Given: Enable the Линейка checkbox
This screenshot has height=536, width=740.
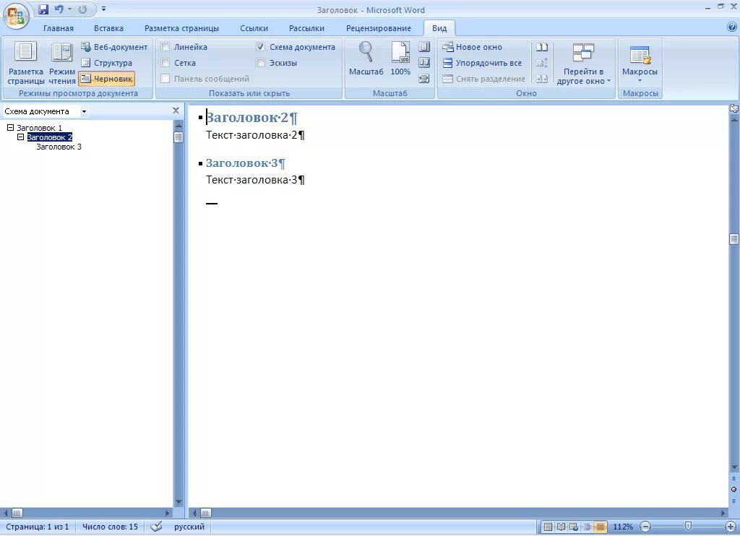Looking at the screenshot, I should [x=165, y=47].
